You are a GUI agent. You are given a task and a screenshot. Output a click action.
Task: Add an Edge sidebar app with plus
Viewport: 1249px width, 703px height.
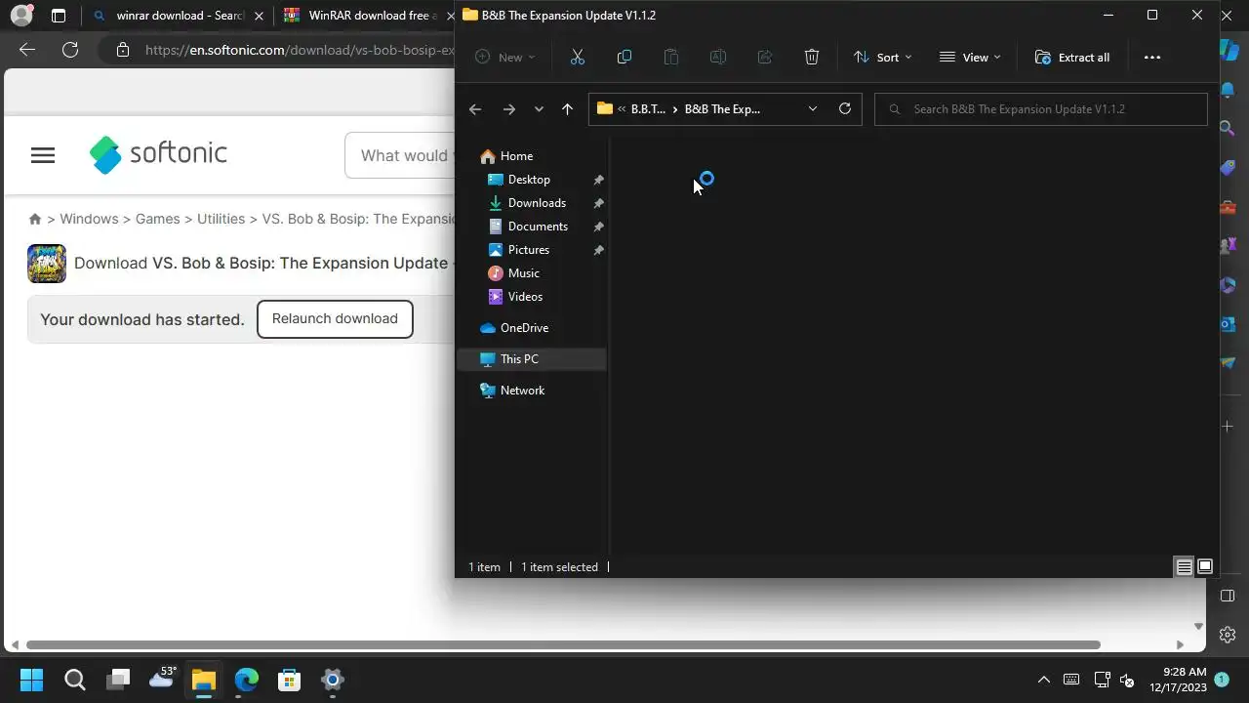1229,426
